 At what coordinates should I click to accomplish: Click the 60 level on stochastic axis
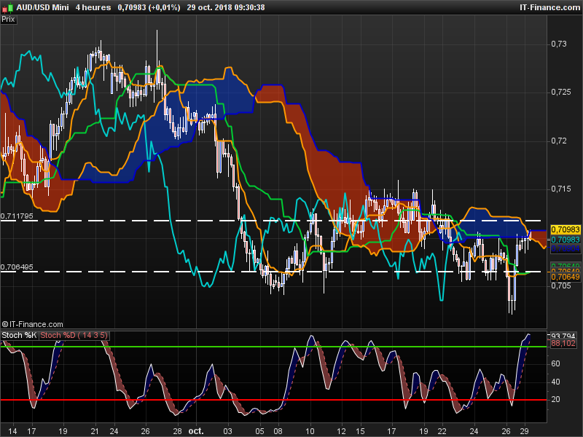click(555, 363)
